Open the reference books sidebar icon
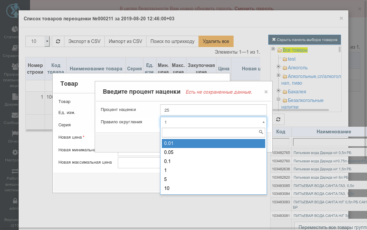This screenshot has width=367, height=230. tap(15, 48)
